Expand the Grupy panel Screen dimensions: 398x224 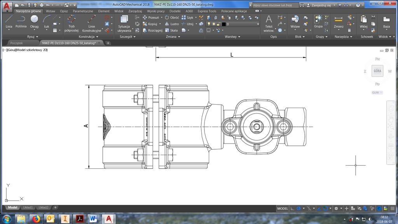pos(321,37)
